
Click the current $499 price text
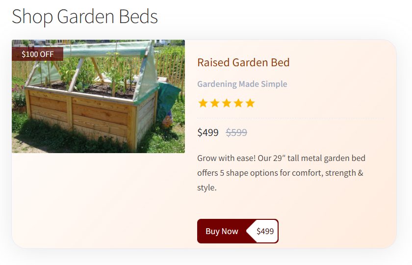(208, 132)
